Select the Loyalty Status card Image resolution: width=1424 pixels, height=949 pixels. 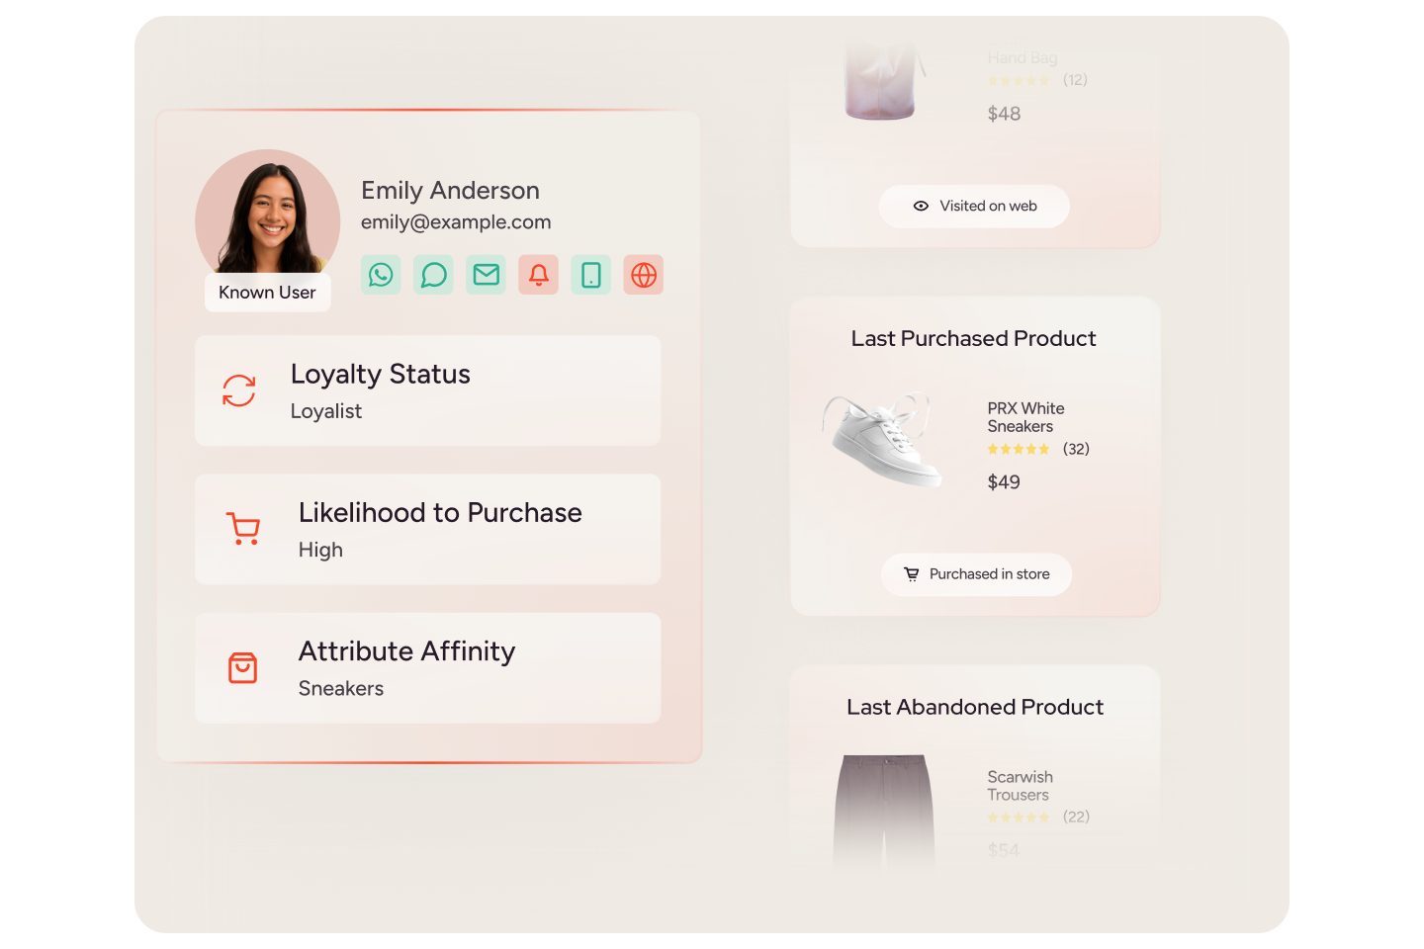coord(427,390)
